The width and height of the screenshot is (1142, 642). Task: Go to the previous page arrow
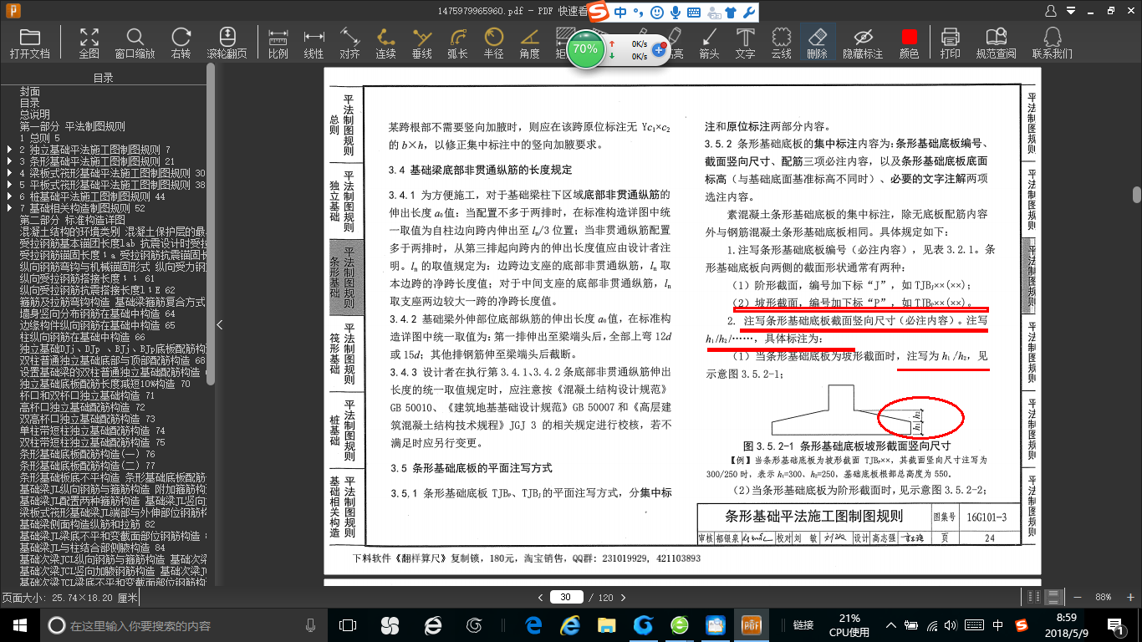pos(539,597)
